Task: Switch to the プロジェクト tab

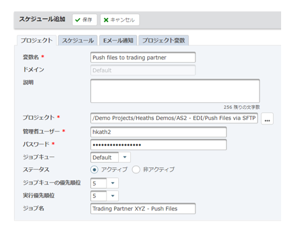Action: click(37, 40)
